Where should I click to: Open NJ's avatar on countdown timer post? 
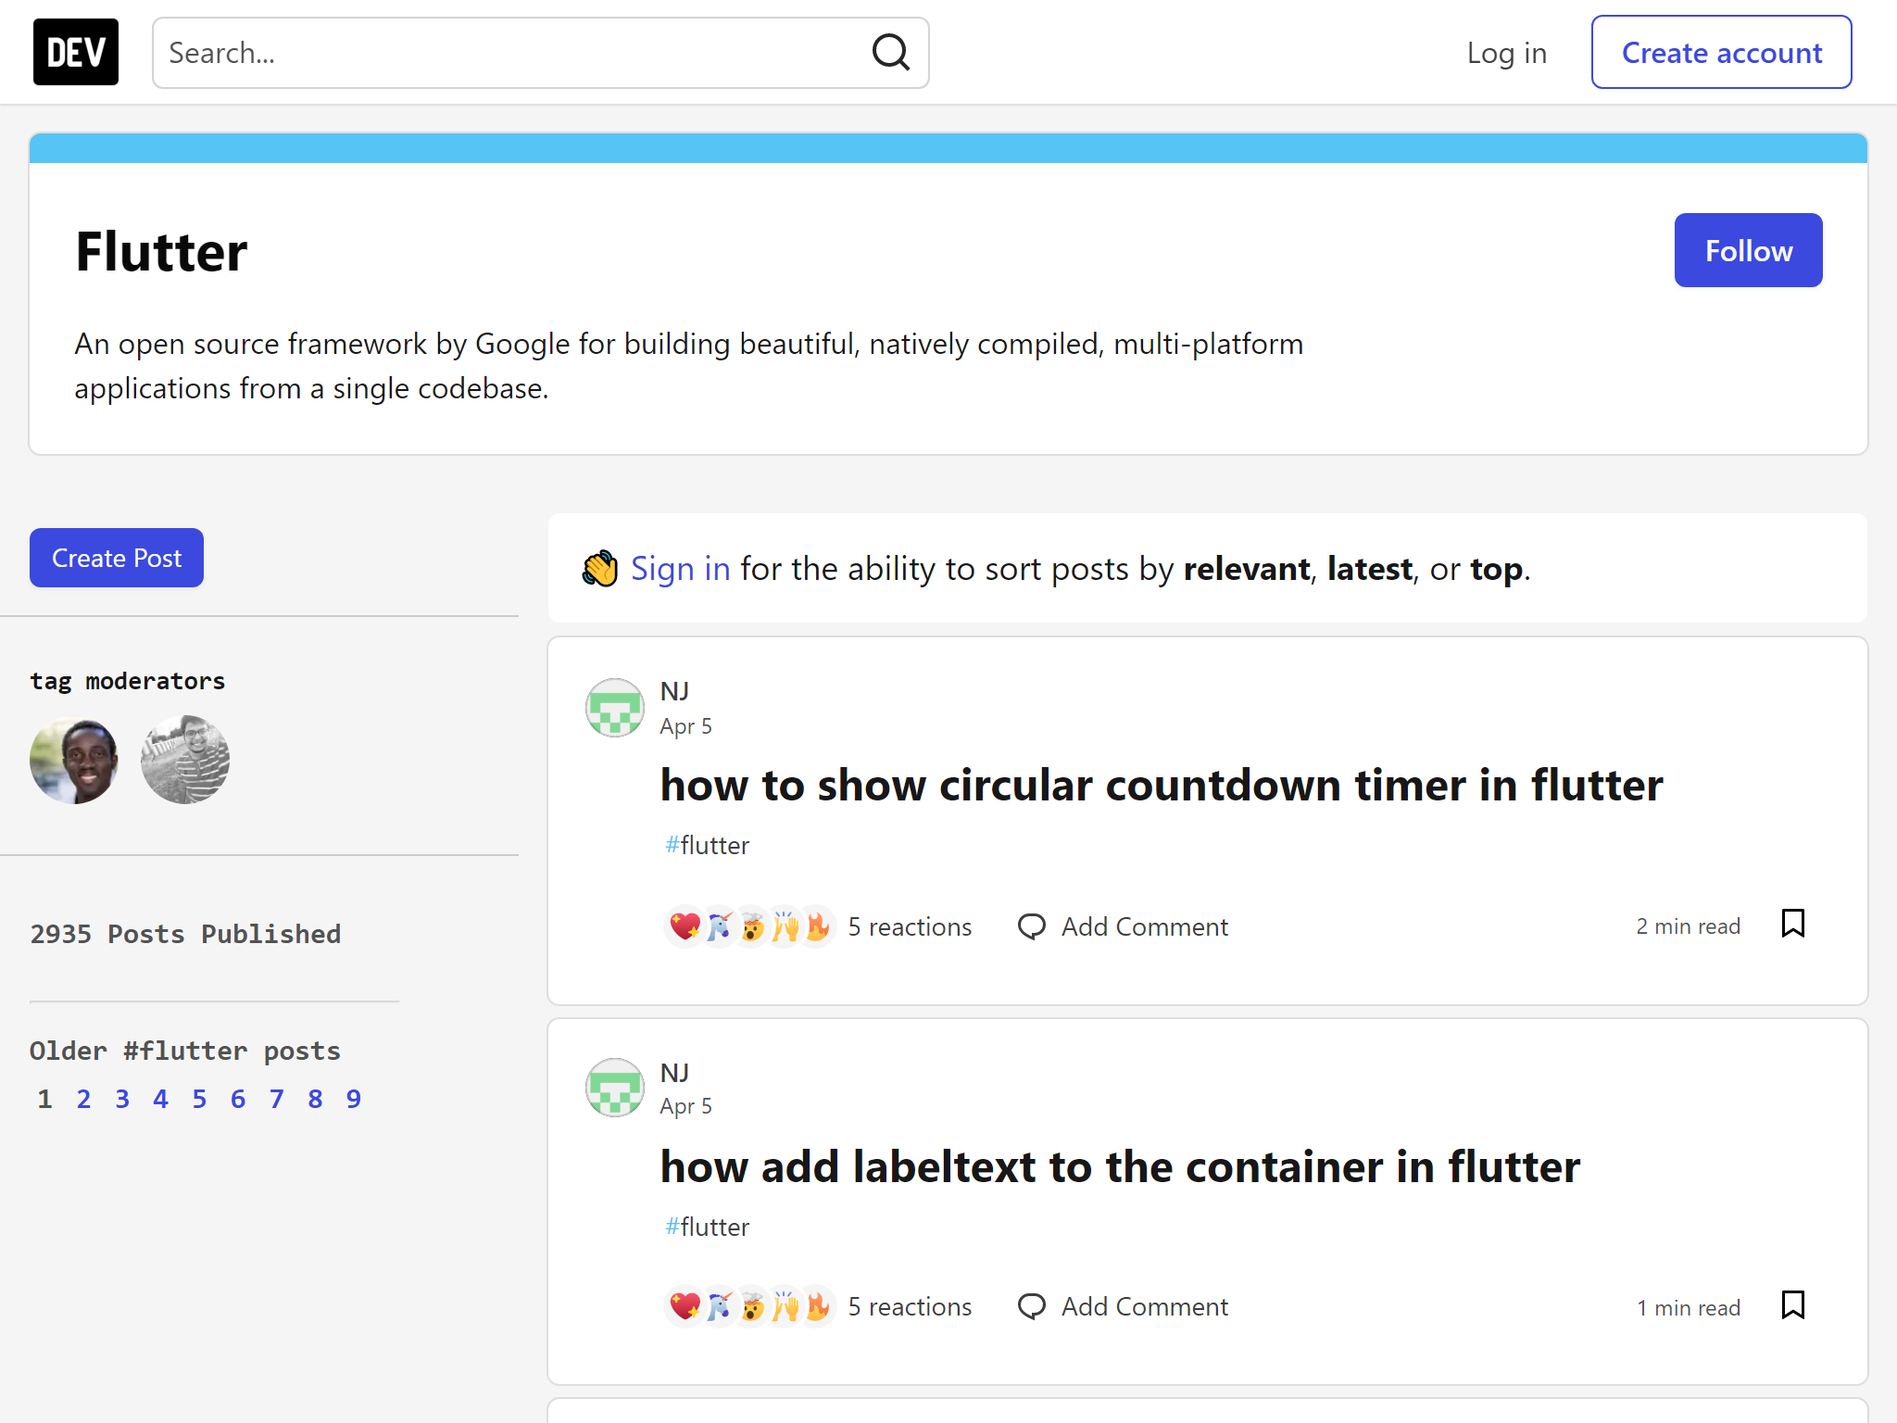(x=615, y=708)
